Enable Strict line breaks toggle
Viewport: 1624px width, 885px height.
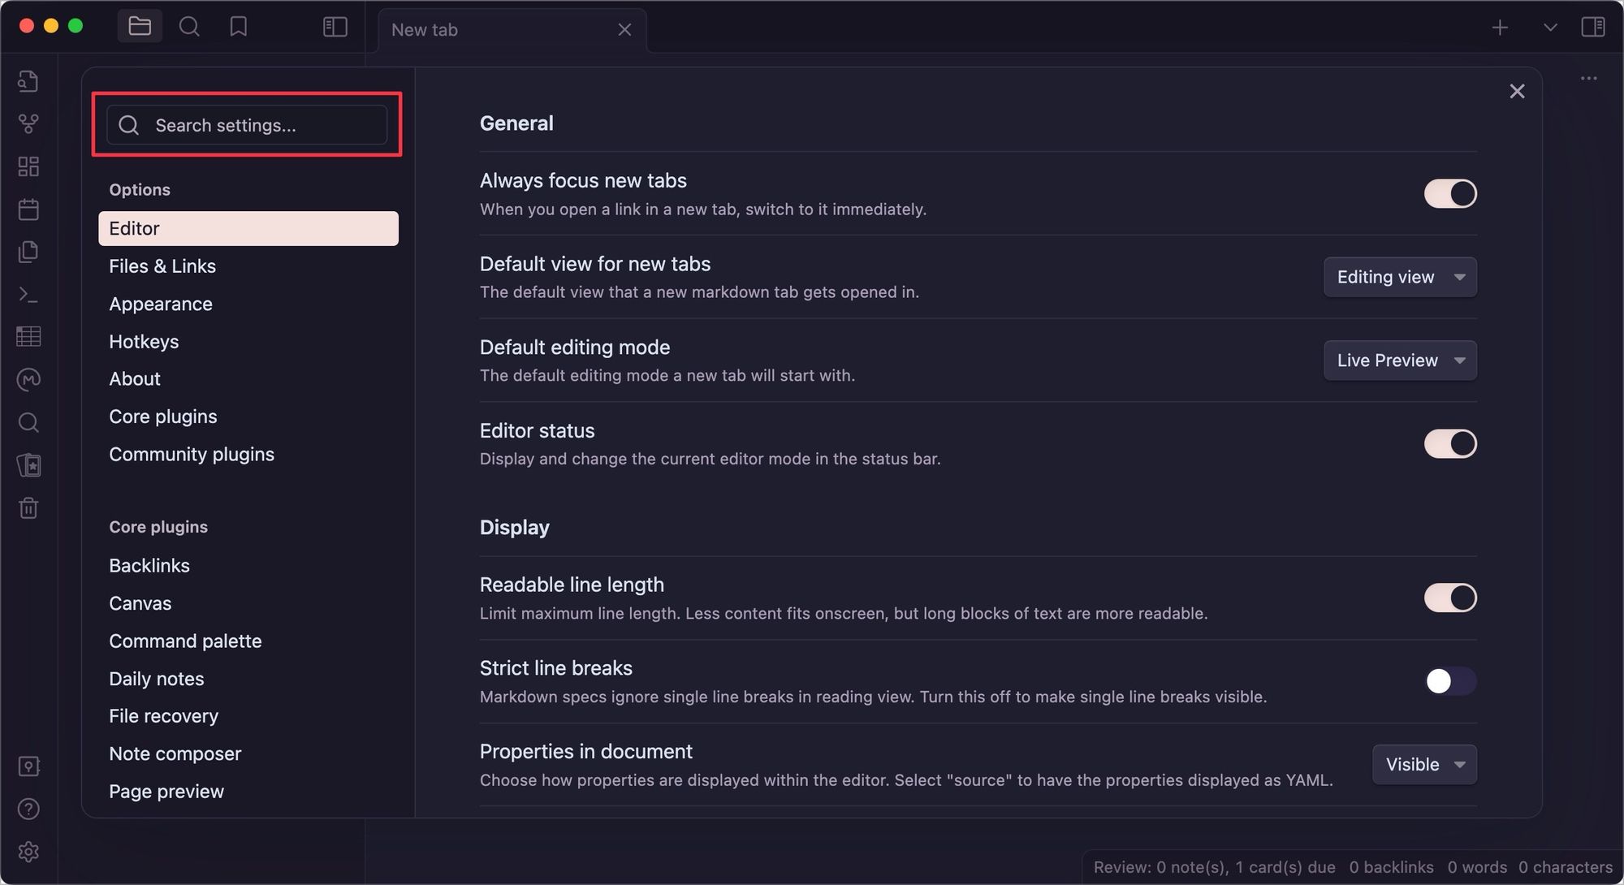click(1449, 681)
